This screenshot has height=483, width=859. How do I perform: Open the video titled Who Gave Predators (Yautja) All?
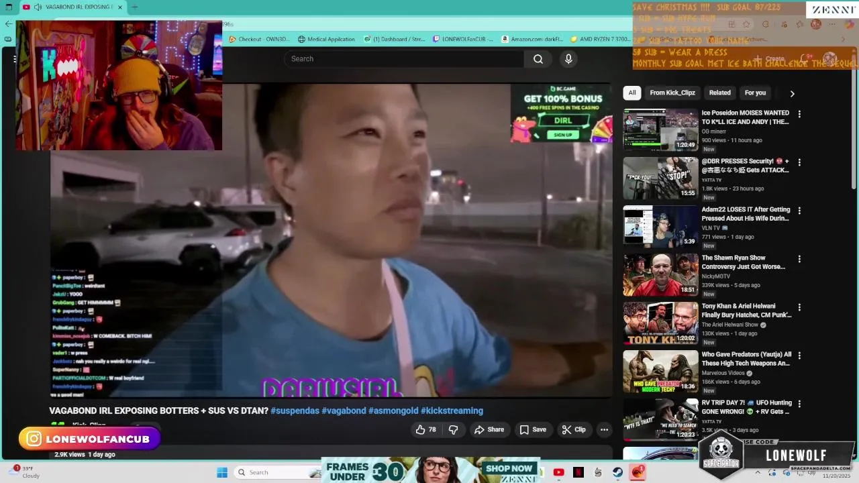(x=746, y=359)
